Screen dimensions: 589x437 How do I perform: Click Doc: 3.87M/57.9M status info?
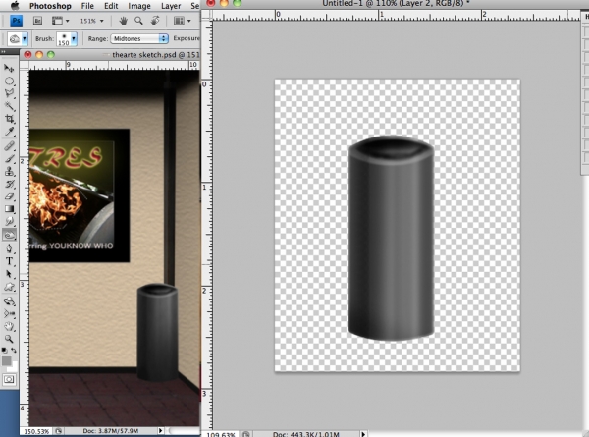click(110, 431)
